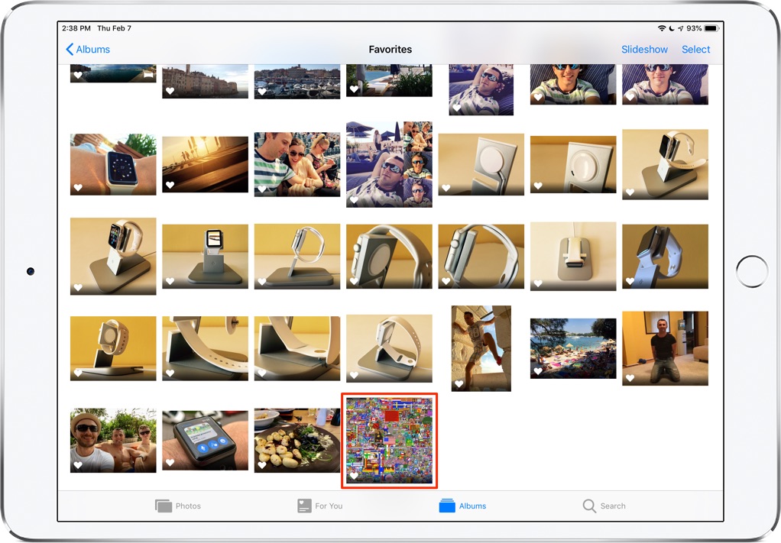This screenshot has width=781, height=543.
Task: Open the collage of sunglasses selfies
Action: [389, 164]
